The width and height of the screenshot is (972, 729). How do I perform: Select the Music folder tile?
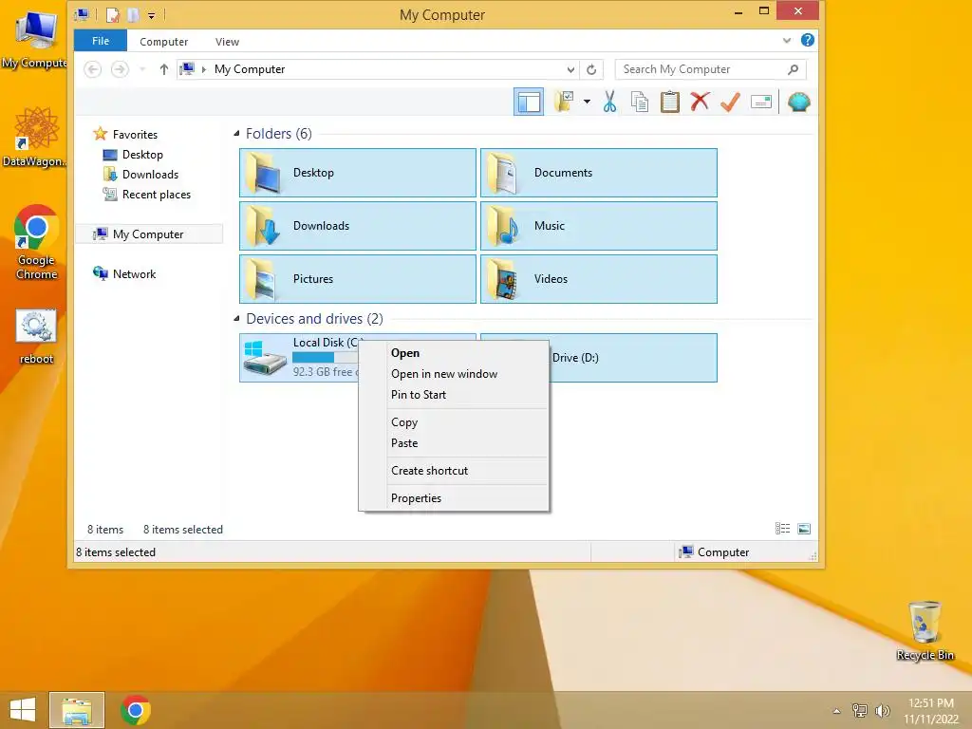click(599, 226)
